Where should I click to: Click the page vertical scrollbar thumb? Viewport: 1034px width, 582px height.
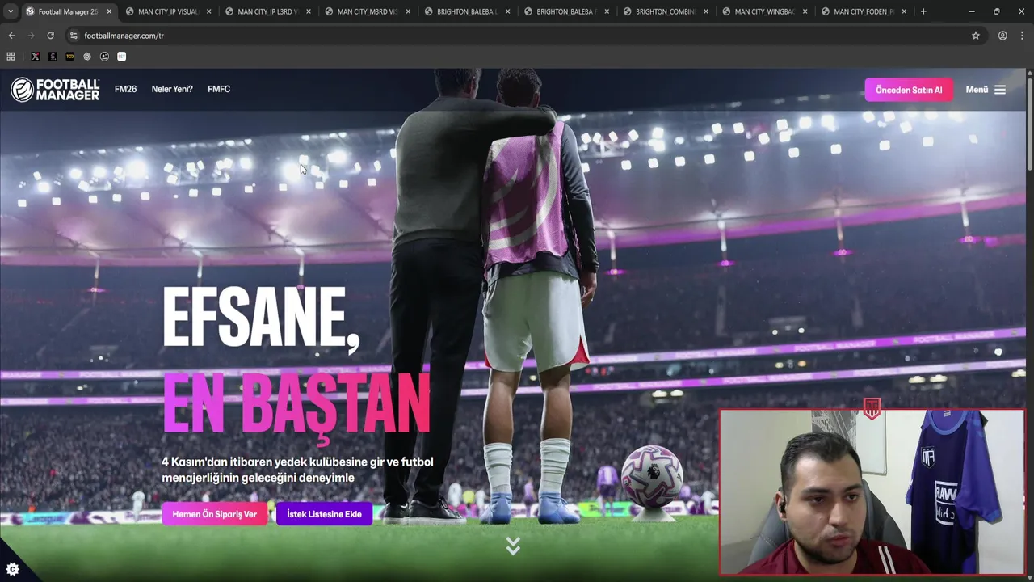[1029, 124]
